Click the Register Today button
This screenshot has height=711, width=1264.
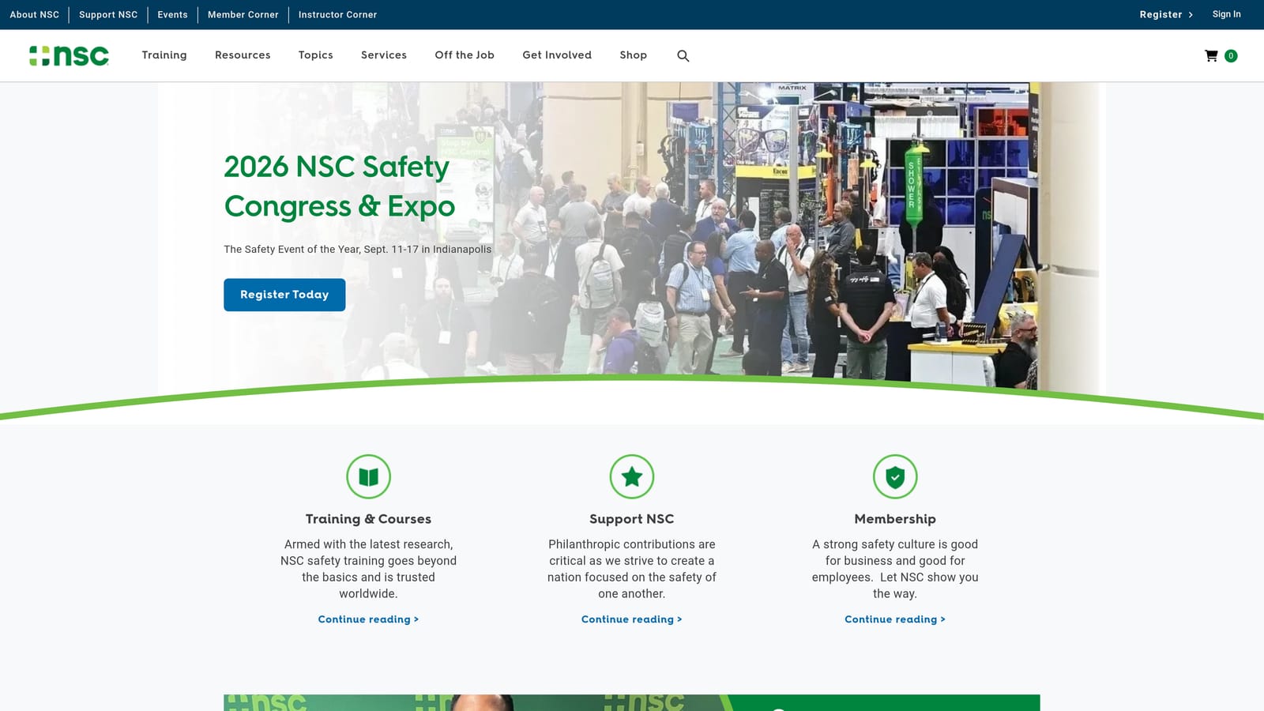(x=284, y=295)
